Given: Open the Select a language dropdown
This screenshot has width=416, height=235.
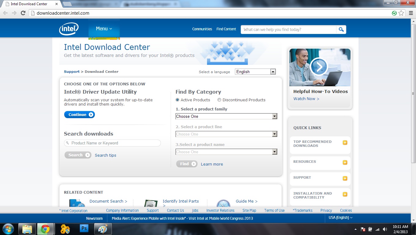Looking at the screenshot, I should point(255,72).
